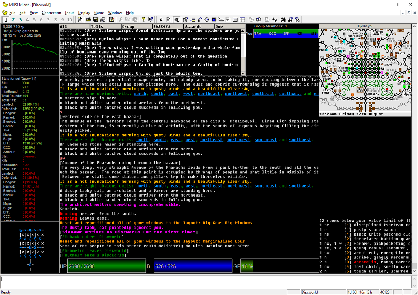Click the Open World folder icon
Screen dimensions: 418x295
click(88, 19)
